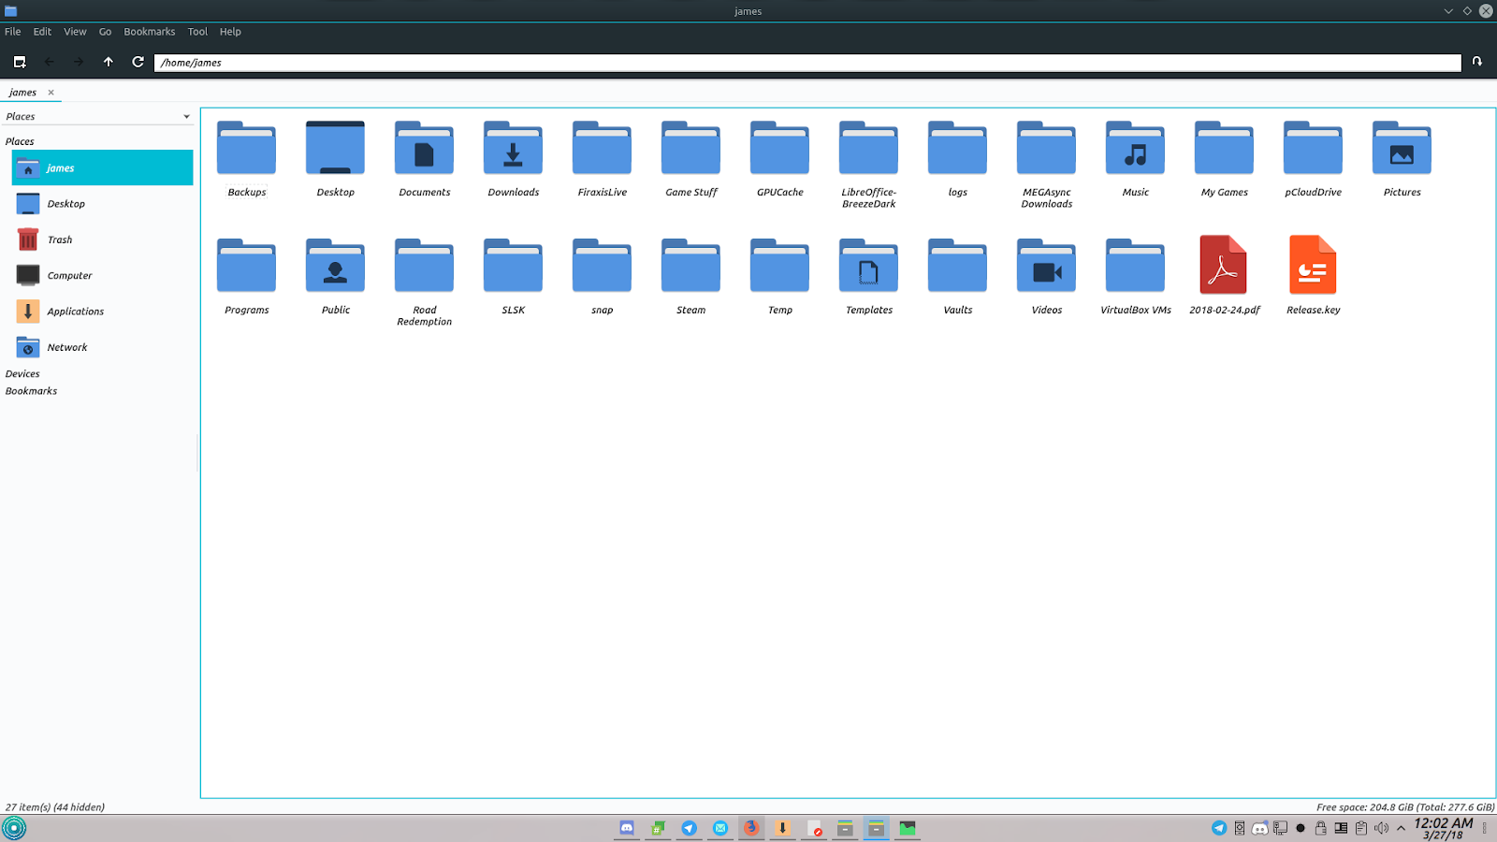This screenshot has height=842, width=1497.
Task: Open a new tab with the toolbar icon
Action: (x=20, y=62)
